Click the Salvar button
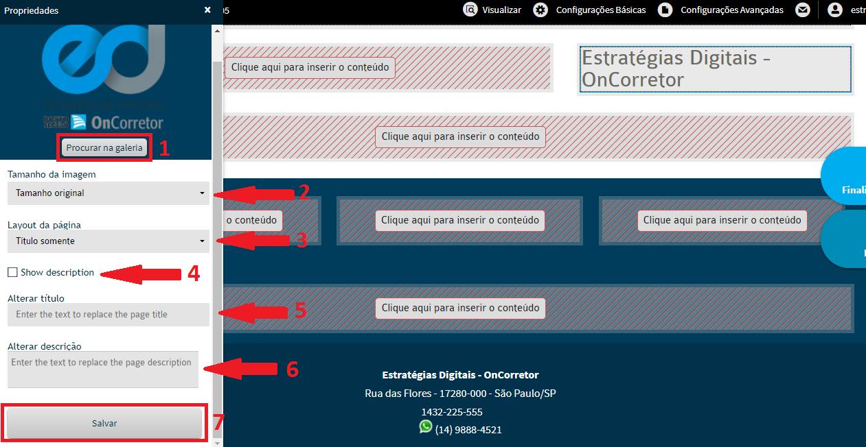Viewport: 866px width, 447px height. [x=104, y=424]
